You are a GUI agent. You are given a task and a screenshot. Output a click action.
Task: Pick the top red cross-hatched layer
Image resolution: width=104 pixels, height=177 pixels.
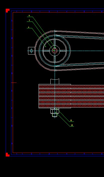point(71,87)
